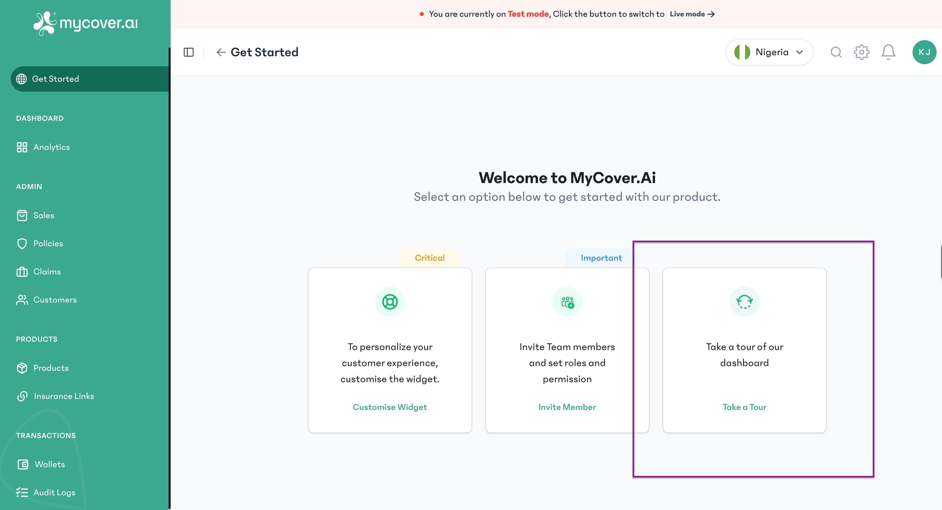Click Customise Widget
This screenshot has height=510, width=942.
[390, 407]
